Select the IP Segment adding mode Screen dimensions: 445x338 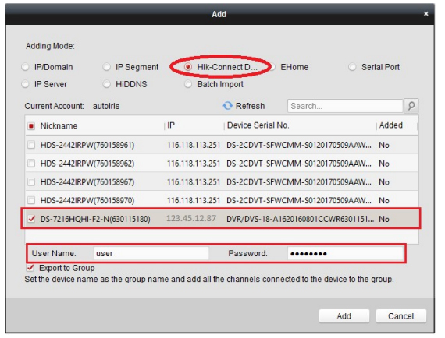pos(106,67)
